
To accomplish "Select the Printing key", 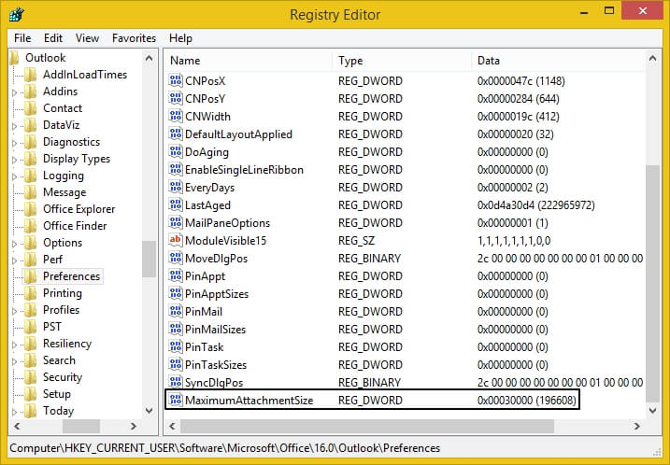I will 63,293.
